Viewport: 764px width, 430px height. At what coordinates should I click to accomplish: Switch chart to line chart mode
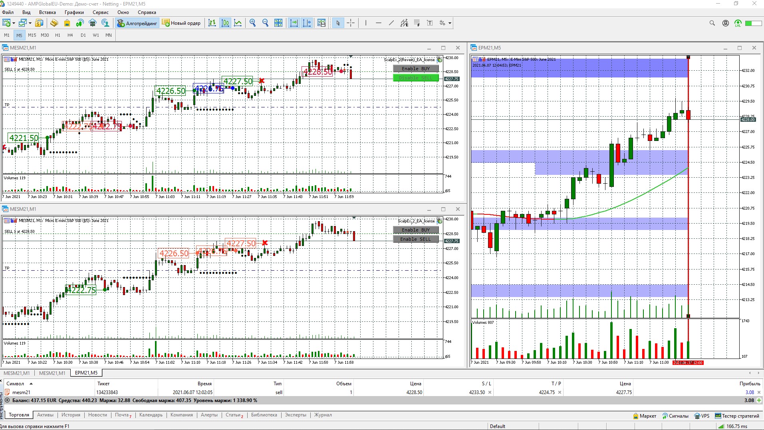[238, 23]
